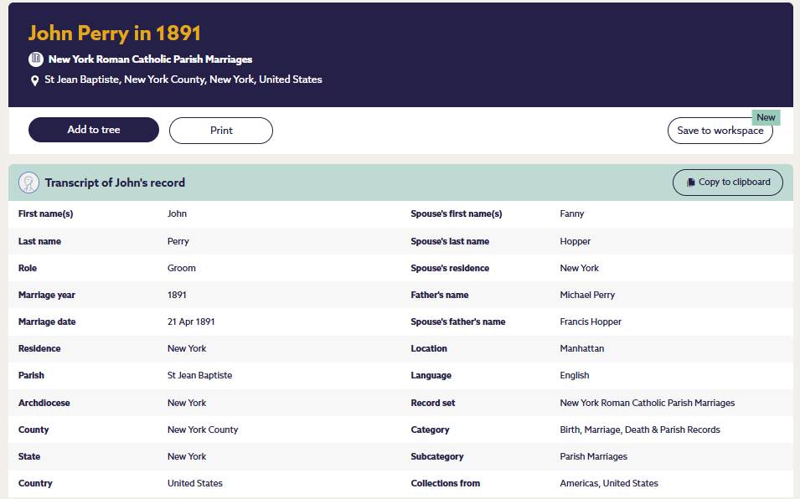Select parish value St Jean Baptiste
800x499 pixels.
199,375
